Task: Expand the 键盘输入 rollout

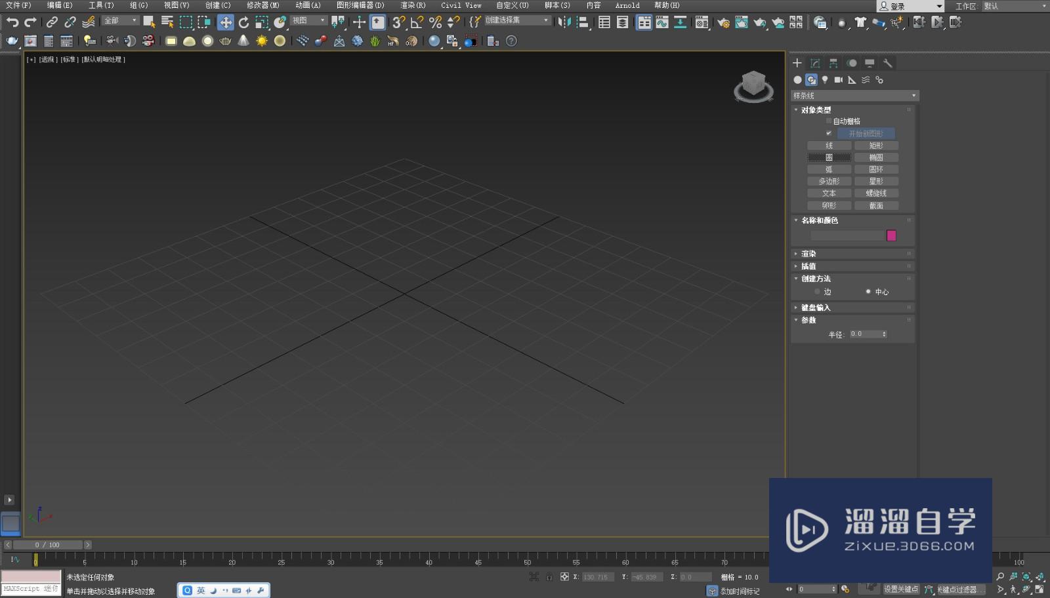Action: click(815, 308)
